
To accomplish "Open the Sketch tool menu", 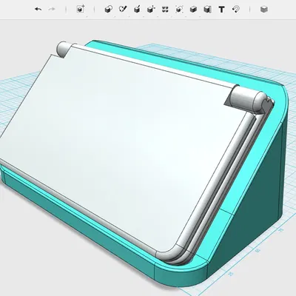I will pyautogui.click(x=123, y=10).
